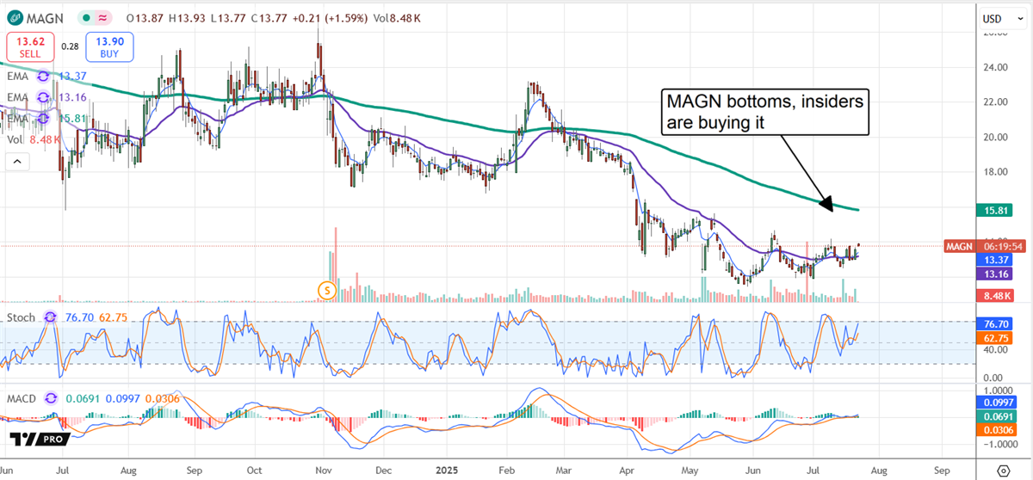The image size is (1033, 480).
Task: Select the EMA 13.37 indicator label
Action: (19, 75)
